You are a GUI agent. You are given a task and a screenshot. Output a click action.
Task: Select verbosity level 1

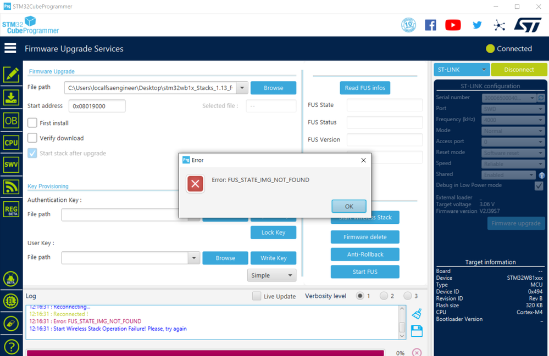[359, 296]
